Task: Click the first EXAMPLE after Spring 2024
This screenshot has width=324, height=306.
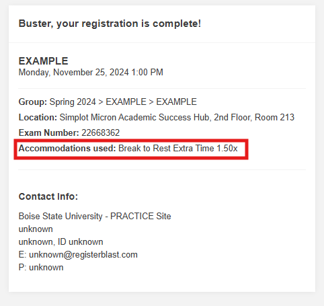Action: coord(126,102)
